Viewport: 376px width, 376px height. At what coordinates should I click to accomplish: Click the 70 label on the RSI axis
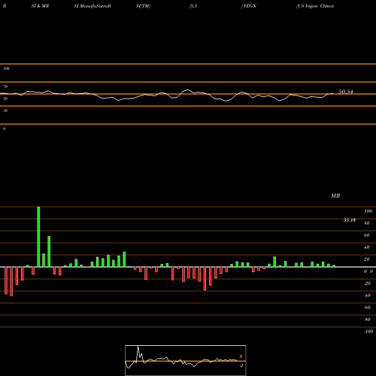(x=5, y=86)
